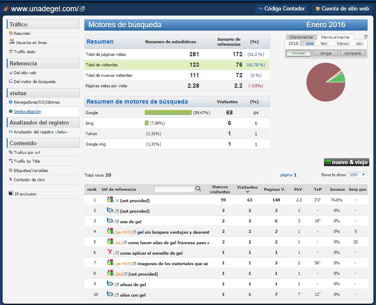Screen dimensions: 376x305
Task: Click the bounce column header
Action: (x=337, y=190)
